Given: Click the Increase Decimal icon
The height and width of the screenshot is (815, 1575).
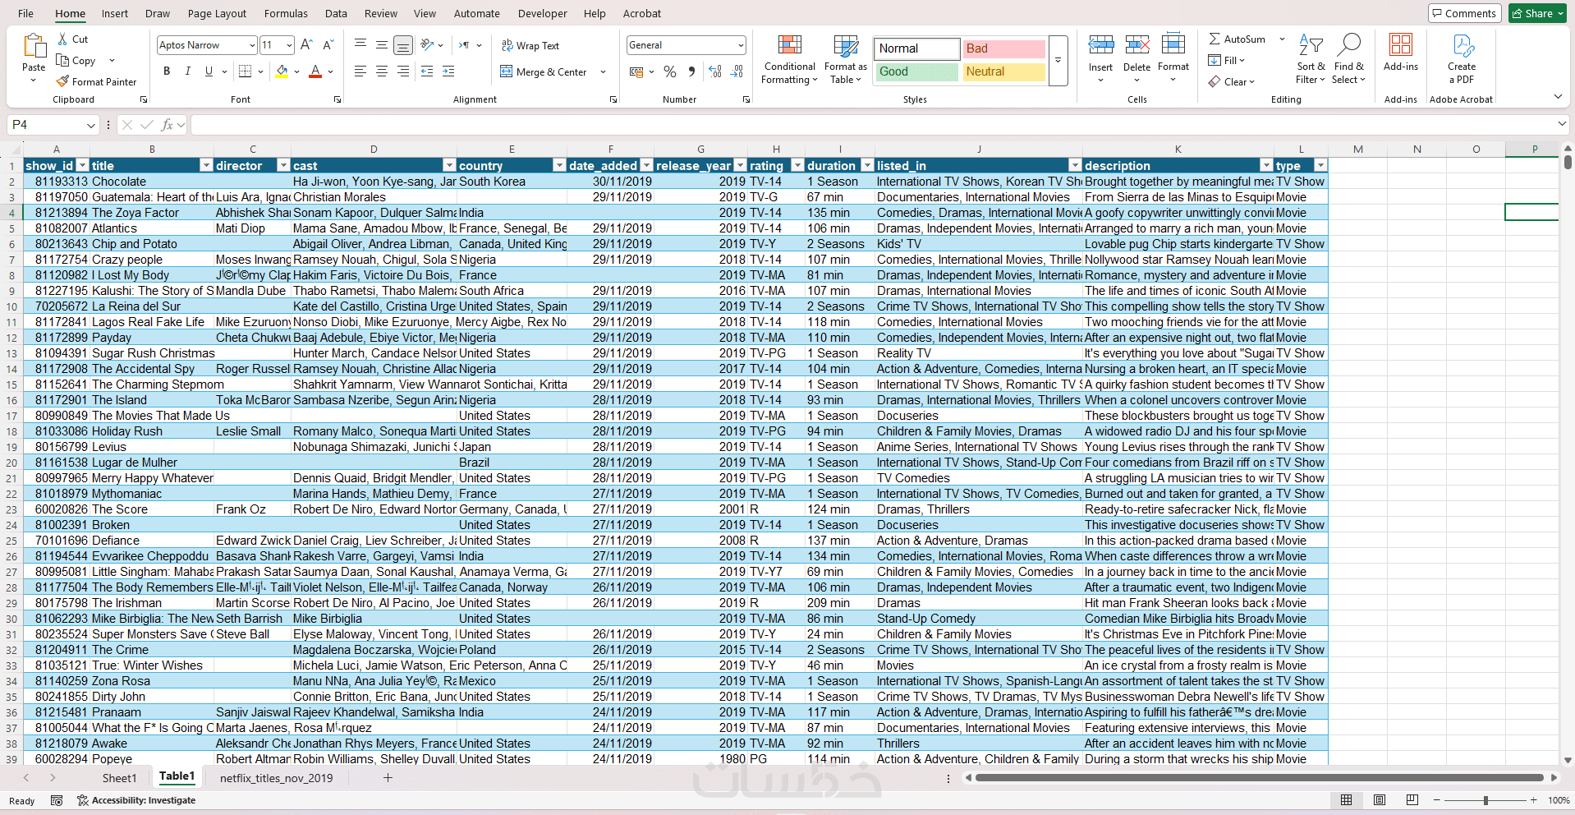Looking at the screenshot, I should (715, 71).
